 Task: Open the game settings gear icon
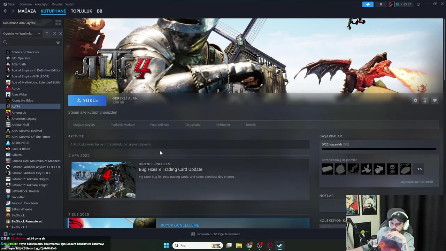[x=415, y=100]
